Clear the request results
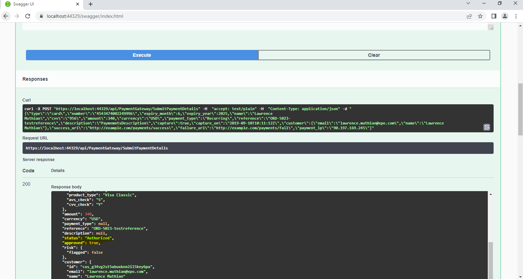Screen dimensions: 523x279 (x=374, y=55)
